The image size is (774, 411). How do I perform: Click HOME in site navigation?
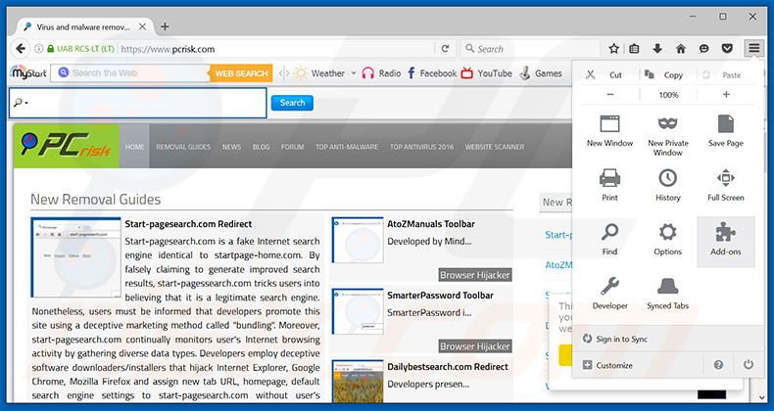click(x=135, y=147)
